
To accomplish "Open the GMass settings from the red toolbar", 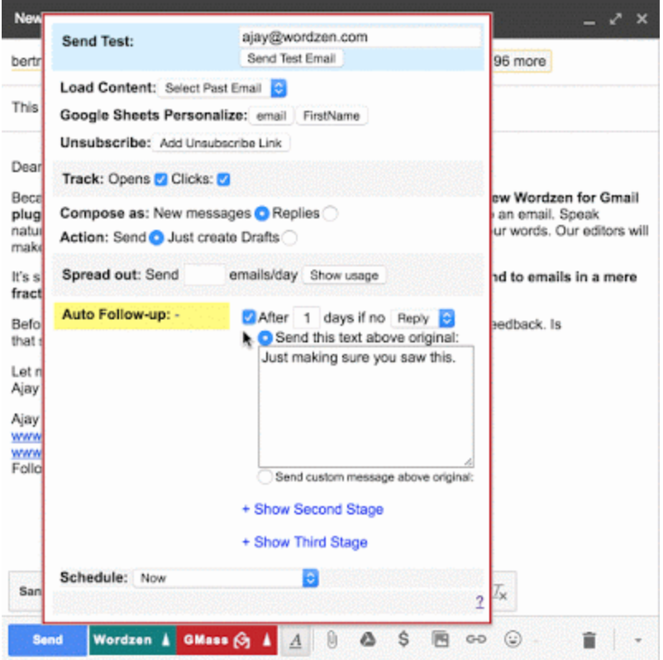I will pos(240,639).
